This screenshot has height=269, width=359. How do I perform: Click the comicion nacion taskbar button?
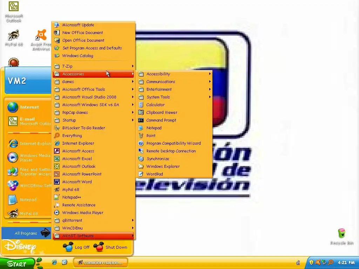pos(101,263)
